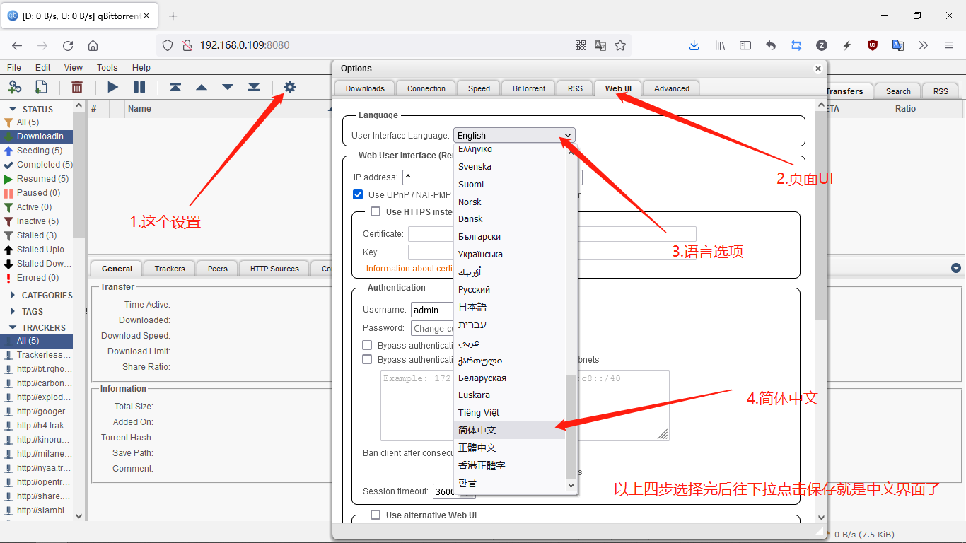Toggle Use UPnP / NAT-PMP checkbox
Image resolution: width=966 pixels, height=543 pixels.
(358, 194)
